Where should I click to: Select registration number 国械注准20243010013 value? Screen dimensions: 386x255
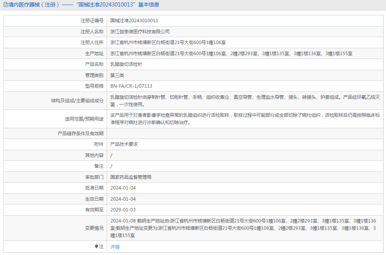tap(134, 21)
